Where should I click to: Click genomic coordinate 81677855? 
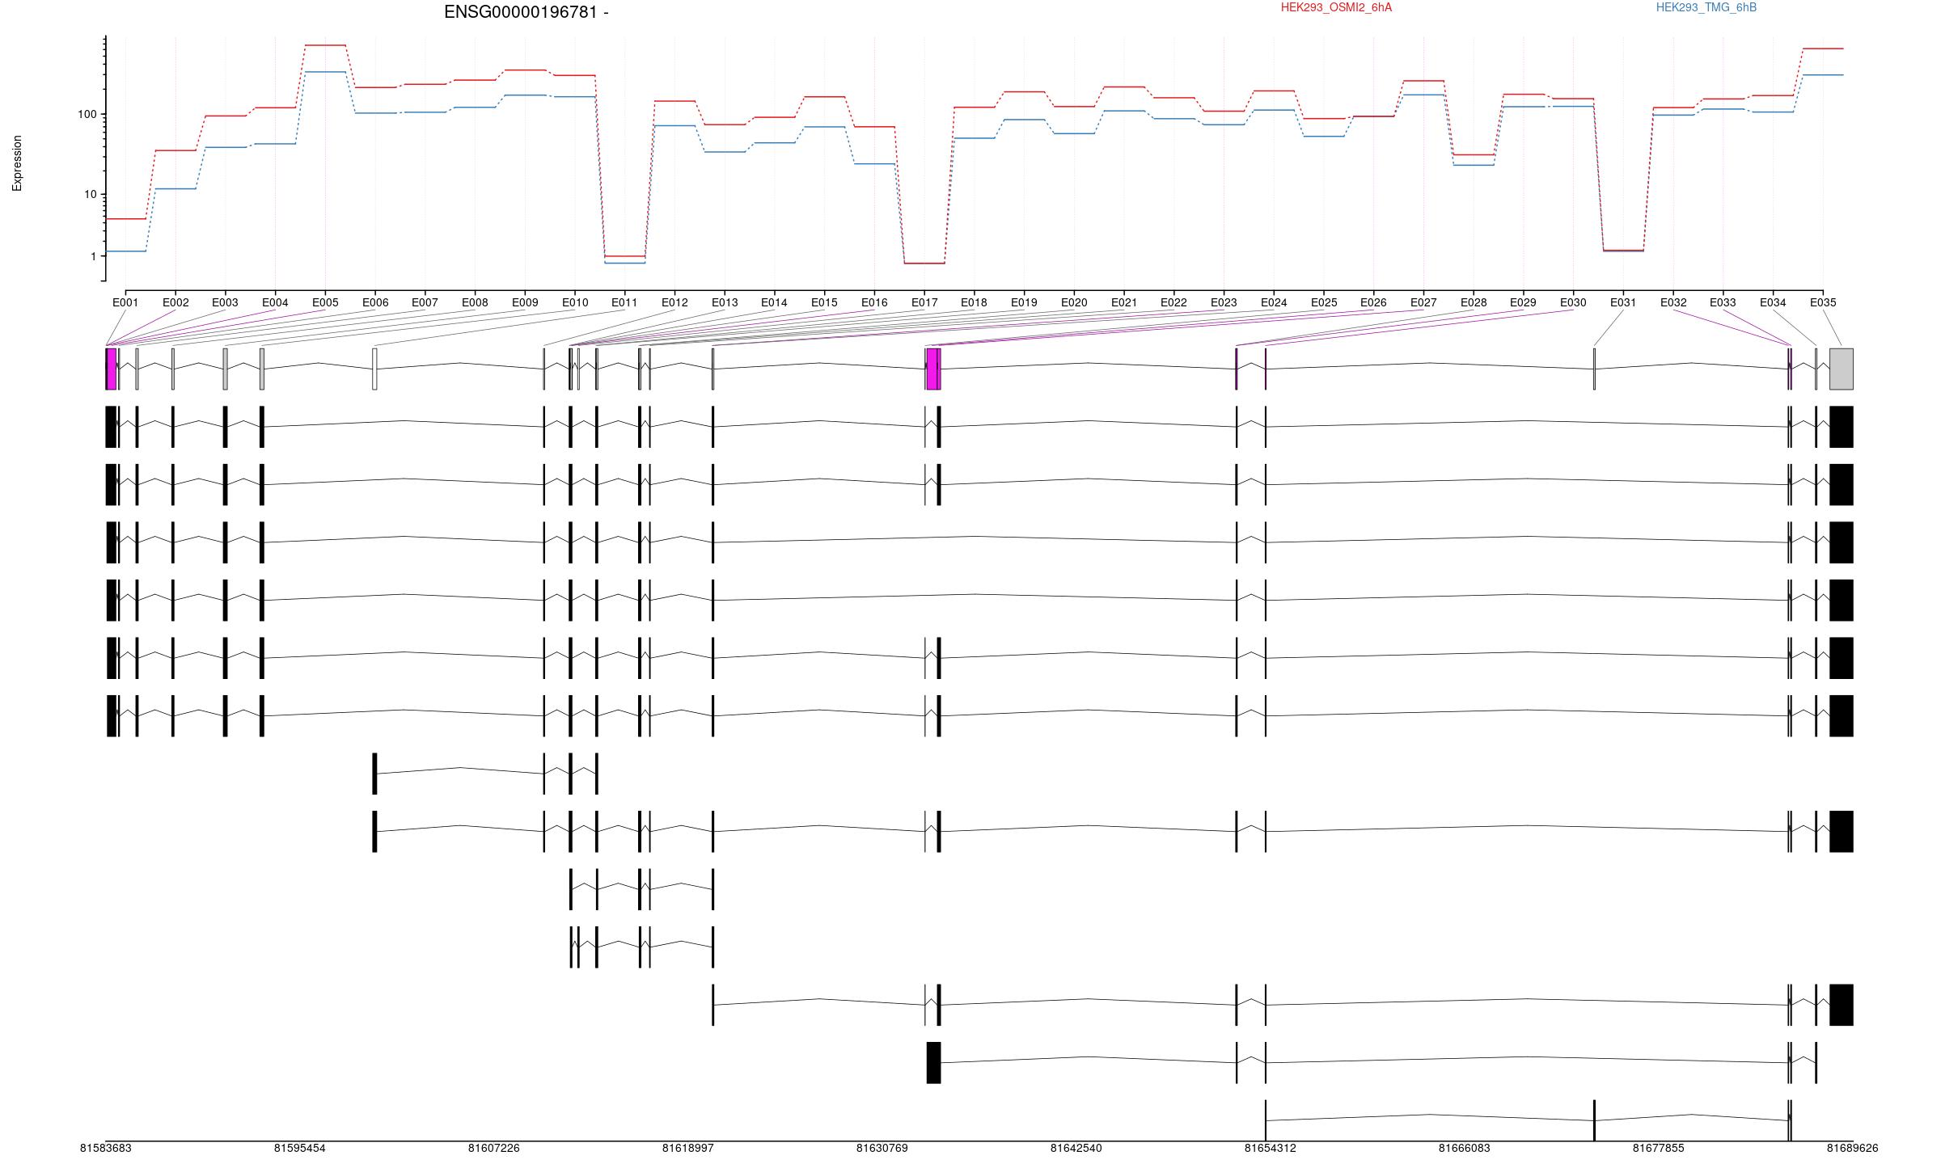tap(1659, 1149)
